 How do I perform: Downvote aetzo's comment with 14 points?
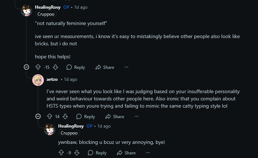[x=66, y=116]
